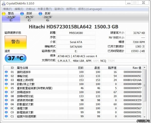The width and height of the screenshot is (151, 123).
Task: Click the 屬性名稱 column header
Action: coord(42,68)
